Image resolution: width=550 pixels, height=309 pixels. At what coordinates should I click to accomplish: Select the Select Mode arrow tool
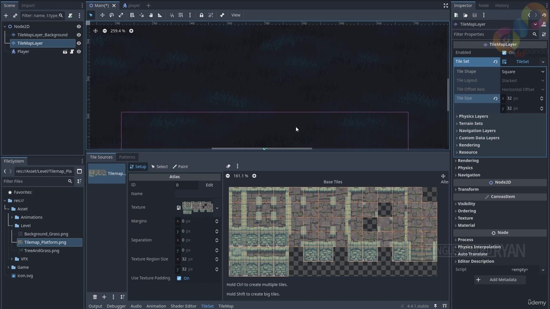[x=91, y=15]
